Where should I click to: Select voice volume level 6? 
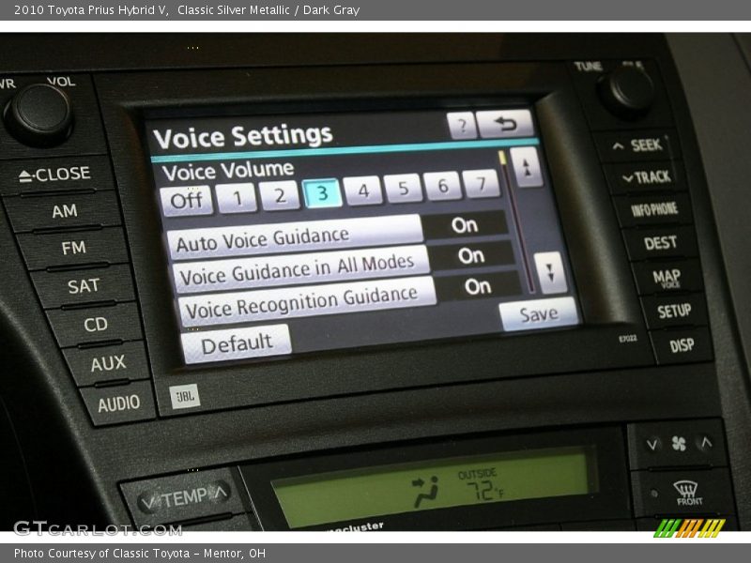point(442,186)
